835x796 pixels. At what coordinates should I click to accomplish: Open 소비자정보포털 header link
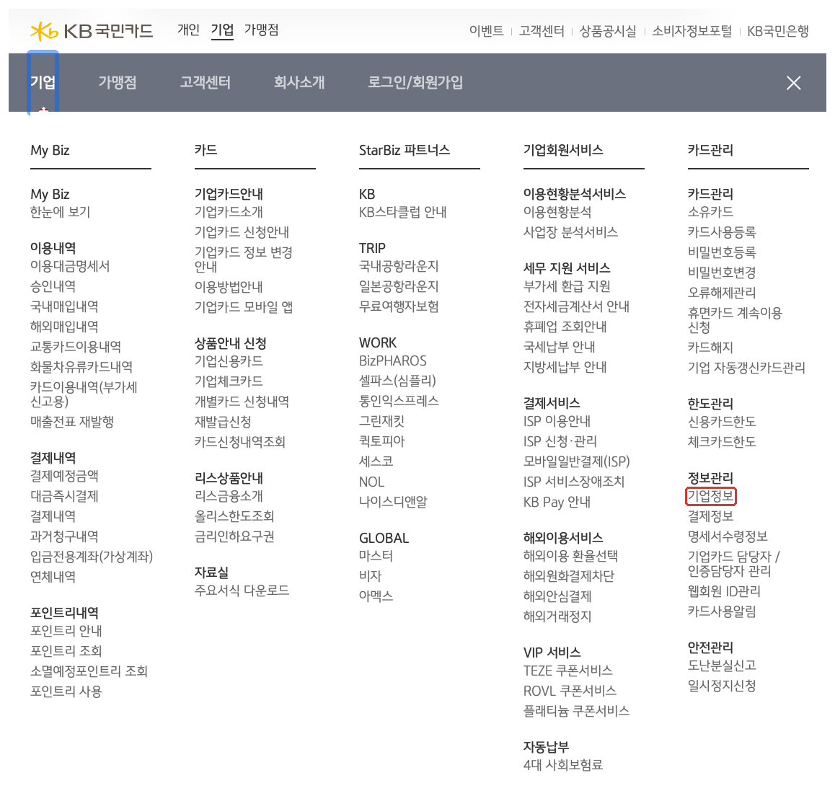692,32
